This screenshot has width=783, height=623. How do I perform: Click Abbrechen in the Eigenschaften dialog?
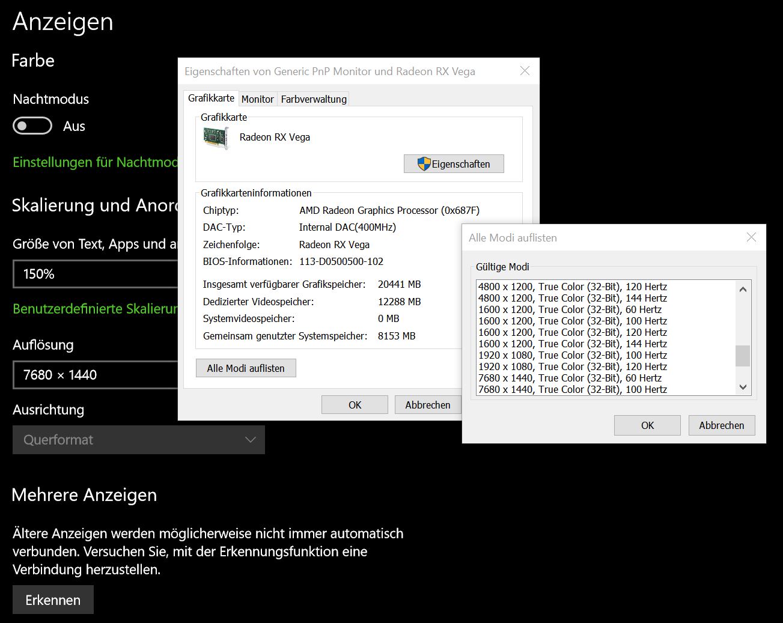pyautogui.click(x=428, y=405)
